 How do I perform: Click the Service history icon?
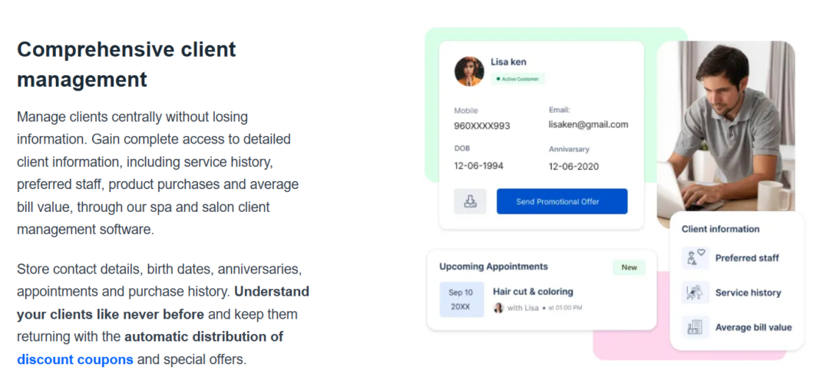[x=695, y=293]
